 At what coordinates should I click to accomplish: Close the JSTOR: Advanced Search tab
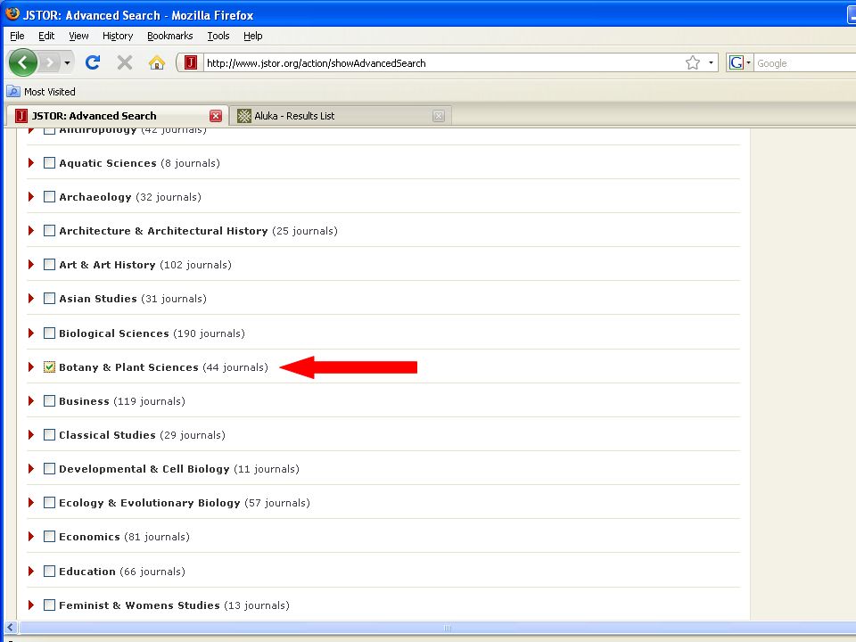coord(216,116)
